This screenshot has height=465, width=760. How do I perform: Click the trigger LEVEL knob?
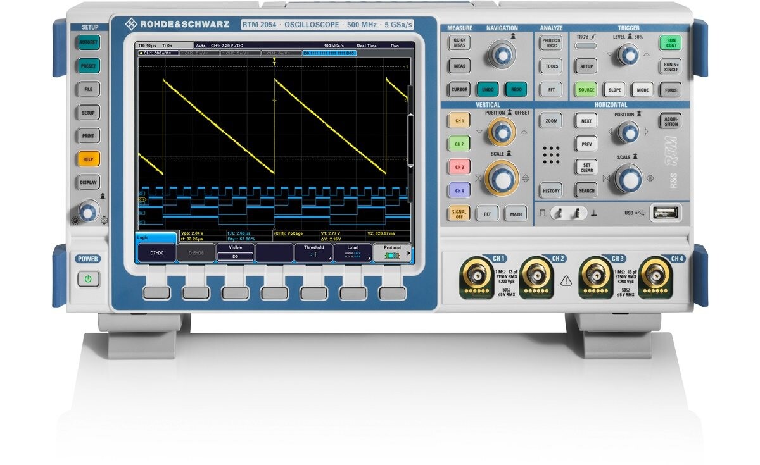click(x=628, y=55)
